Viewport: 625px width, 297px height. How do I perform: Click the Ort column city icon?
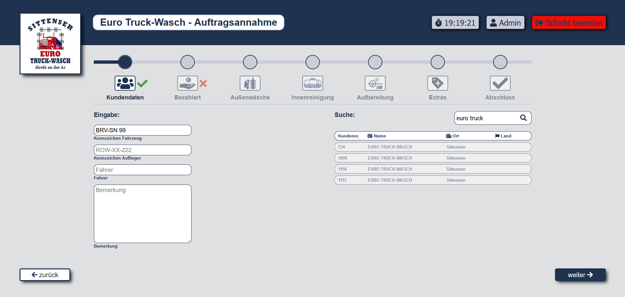[449, 136]
